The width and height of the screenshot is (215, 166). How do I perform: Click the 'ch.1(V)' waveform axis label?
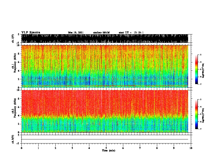[13, 39]
